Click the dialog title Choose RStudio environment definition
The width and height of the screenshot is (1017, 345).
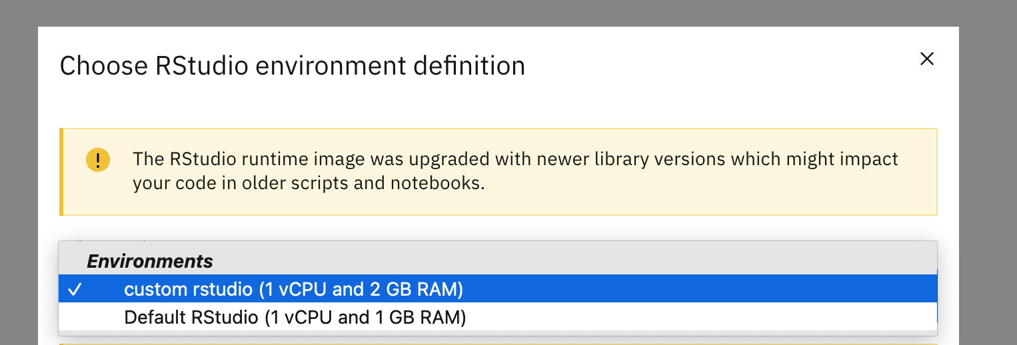tap(293, 66)
